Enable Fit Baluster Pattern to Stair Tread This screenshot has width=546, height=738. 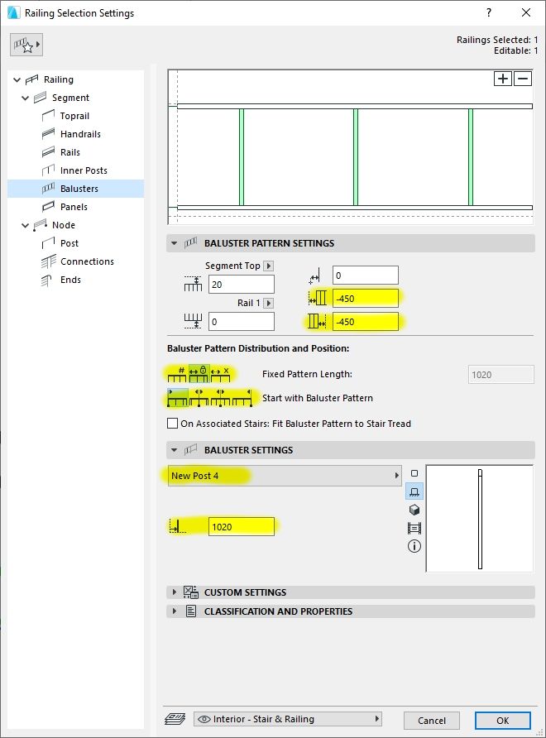[x=172, y=424]
